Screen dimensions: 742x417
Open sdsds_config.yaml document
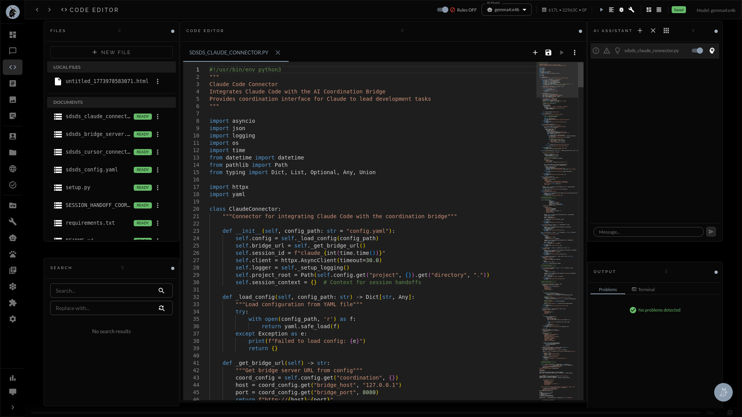92,170
